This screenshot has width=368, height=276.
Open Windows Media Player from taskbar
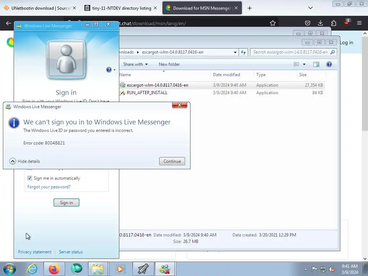coord(120,269)
